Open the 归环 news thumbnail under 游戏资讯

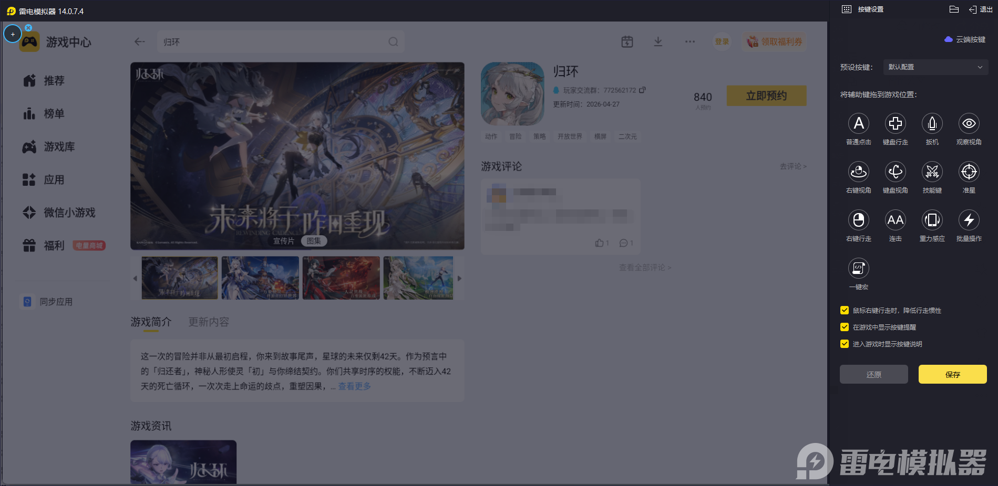183,462
